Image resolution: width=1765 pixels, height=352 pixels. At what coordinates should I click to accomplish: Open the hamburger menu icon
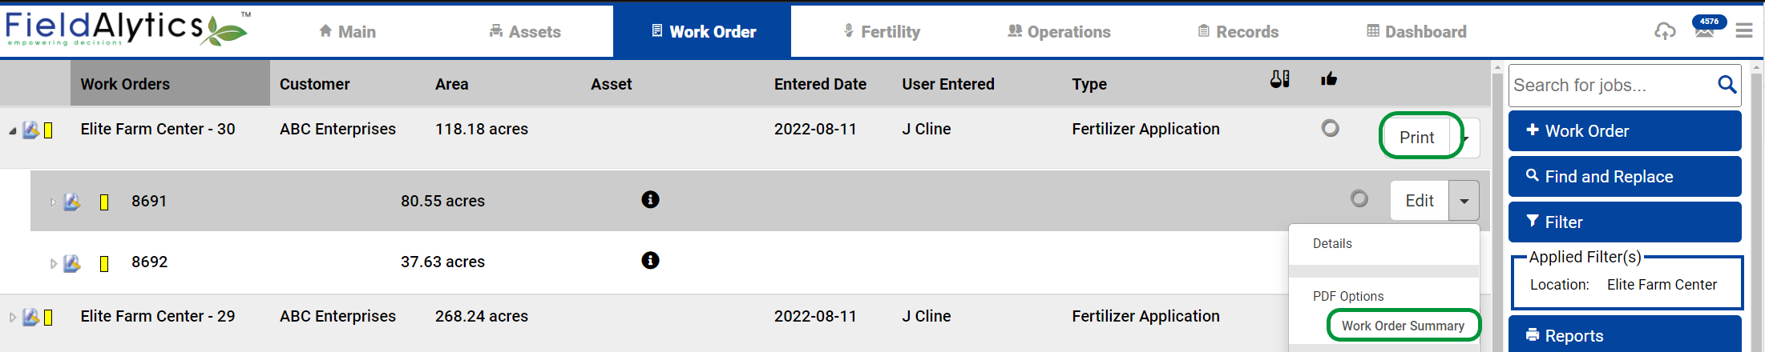1744,31
